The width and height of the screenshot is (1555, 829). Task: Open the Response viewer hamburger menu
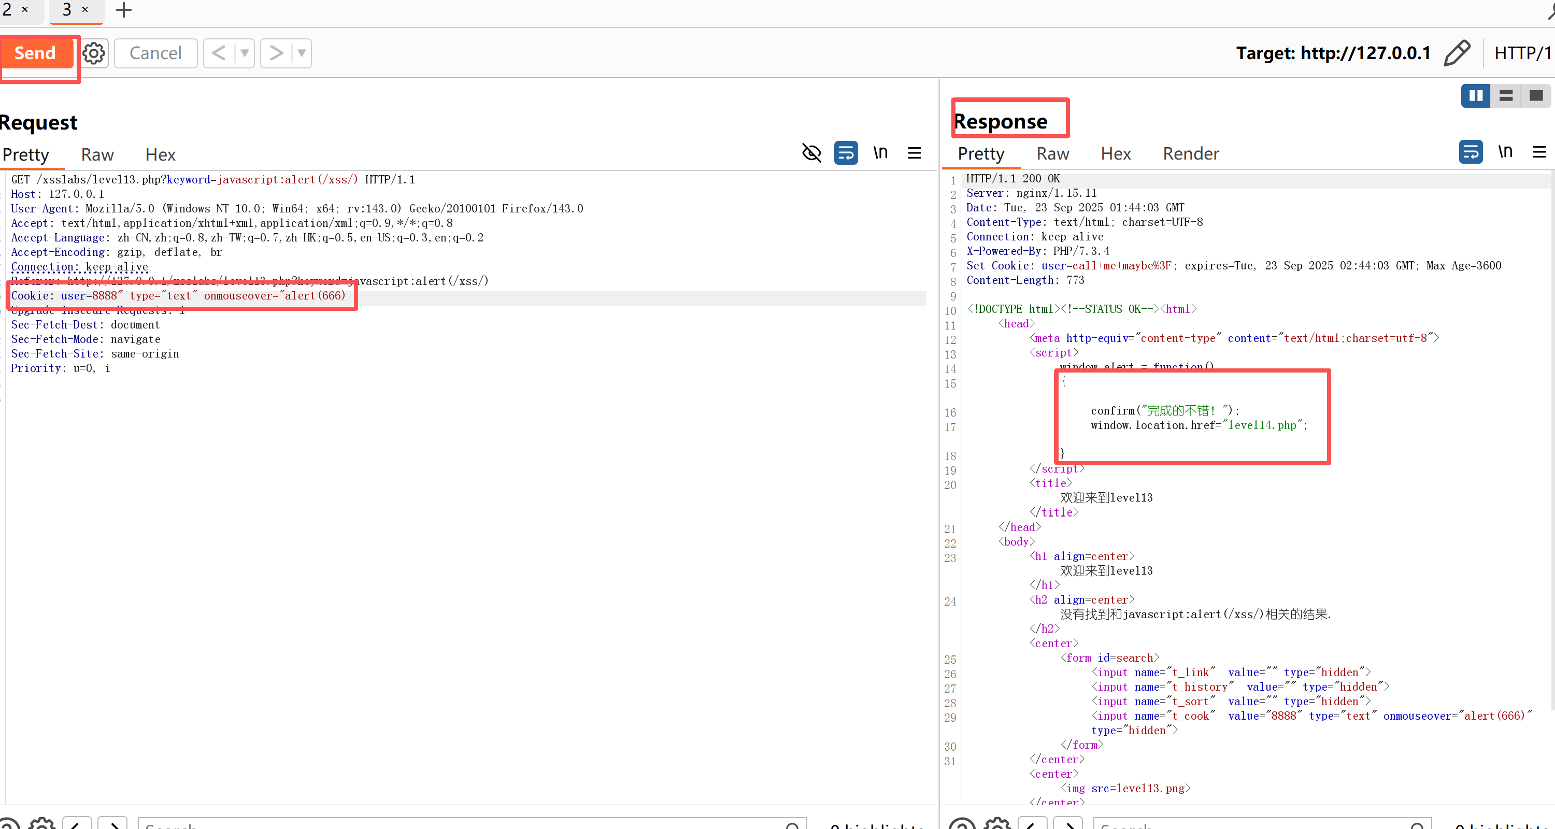click(x=1539, y=151)
